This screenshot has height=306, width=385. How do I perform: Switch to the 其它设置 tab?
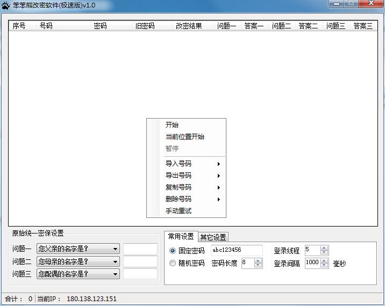pyautogui.click(x=213, y=237)
